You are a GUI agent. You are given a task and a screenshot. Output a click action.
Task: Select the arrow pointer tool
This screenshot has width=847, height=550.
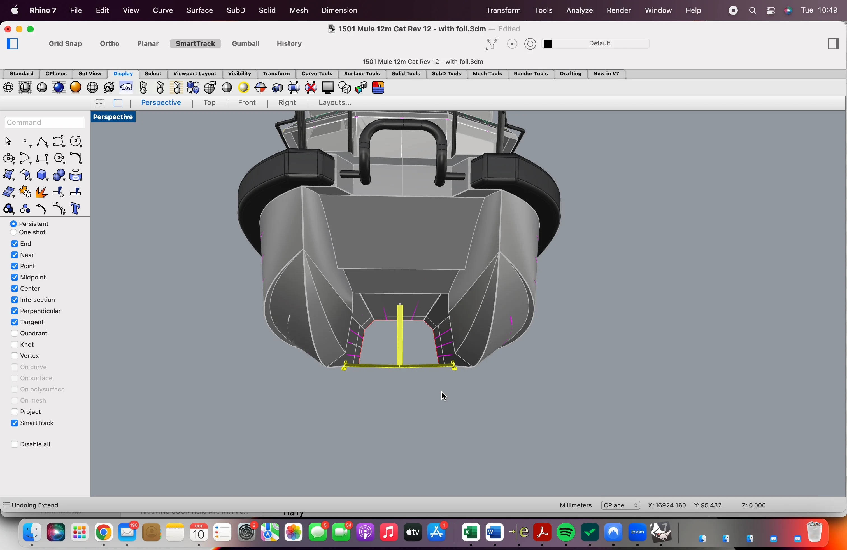tap(8, 142)
